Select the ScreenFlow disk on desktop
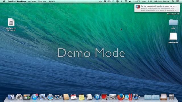The width and height of the screenshot is (182, 102). 173,38
